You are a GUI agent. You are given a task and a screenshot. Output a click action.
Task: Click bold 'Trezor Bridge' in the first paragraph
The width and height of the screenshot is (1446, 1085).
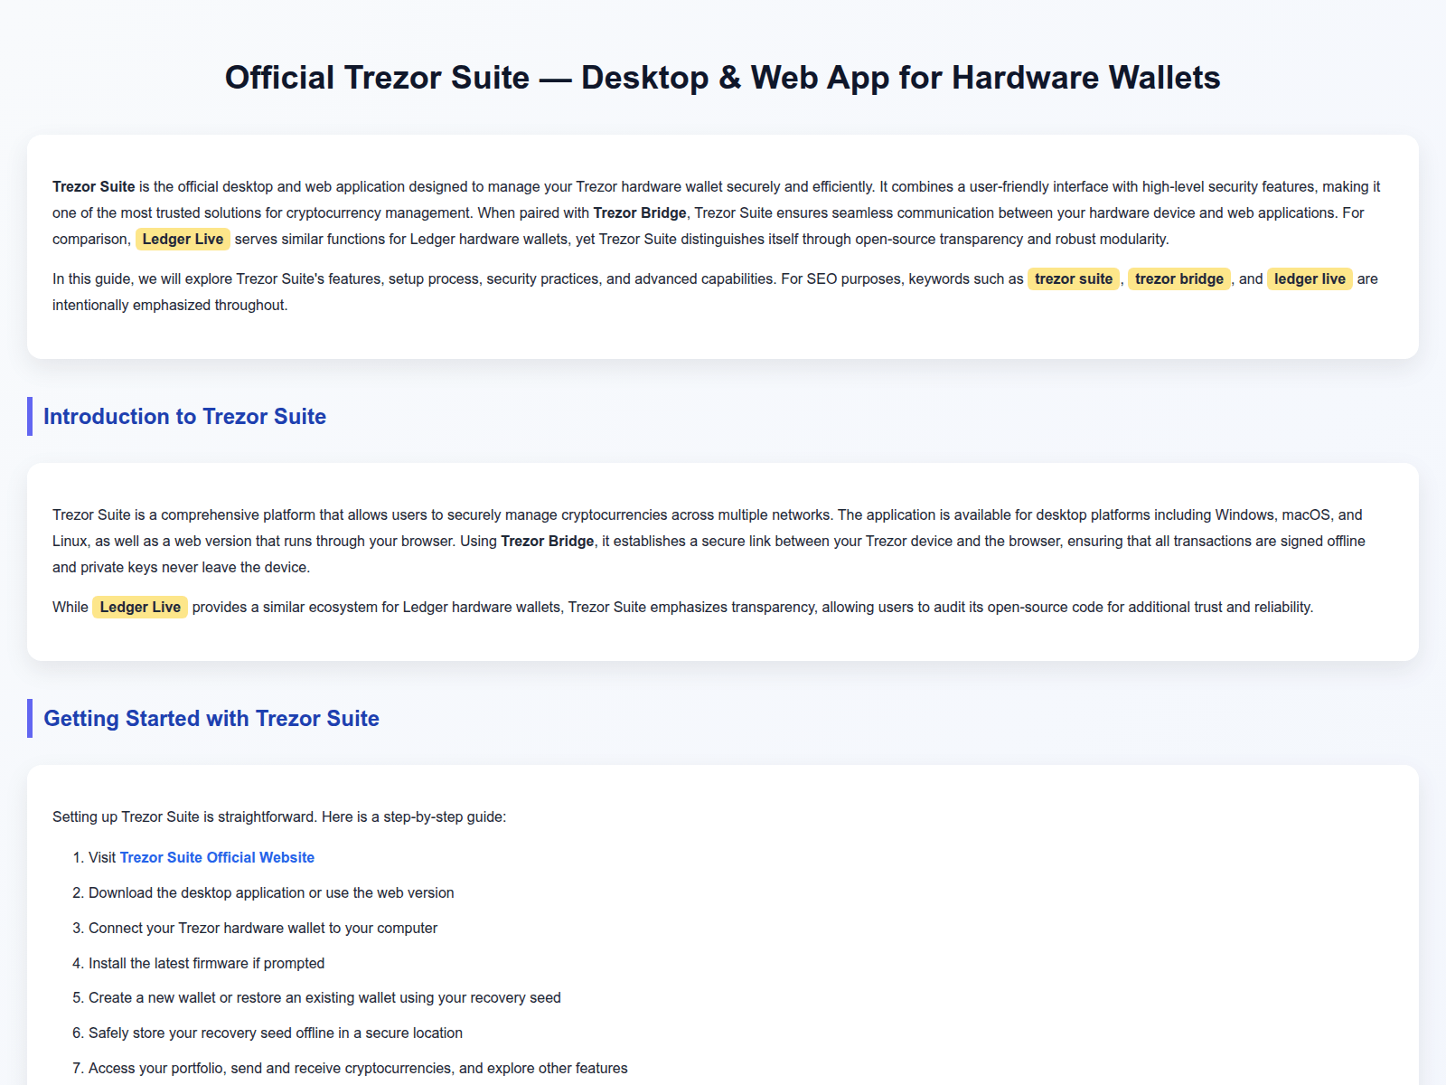[x=640, y=212]
